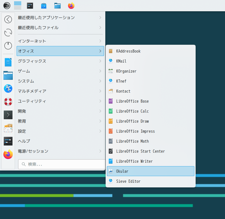Viewport: 225px width, 219px height.
Task: Expand the ユーティリティ category arrow
Action: 100,101
